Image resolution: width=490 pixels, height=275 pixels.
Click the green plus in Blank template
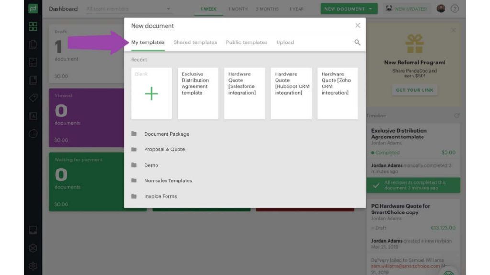coord(152,94)
